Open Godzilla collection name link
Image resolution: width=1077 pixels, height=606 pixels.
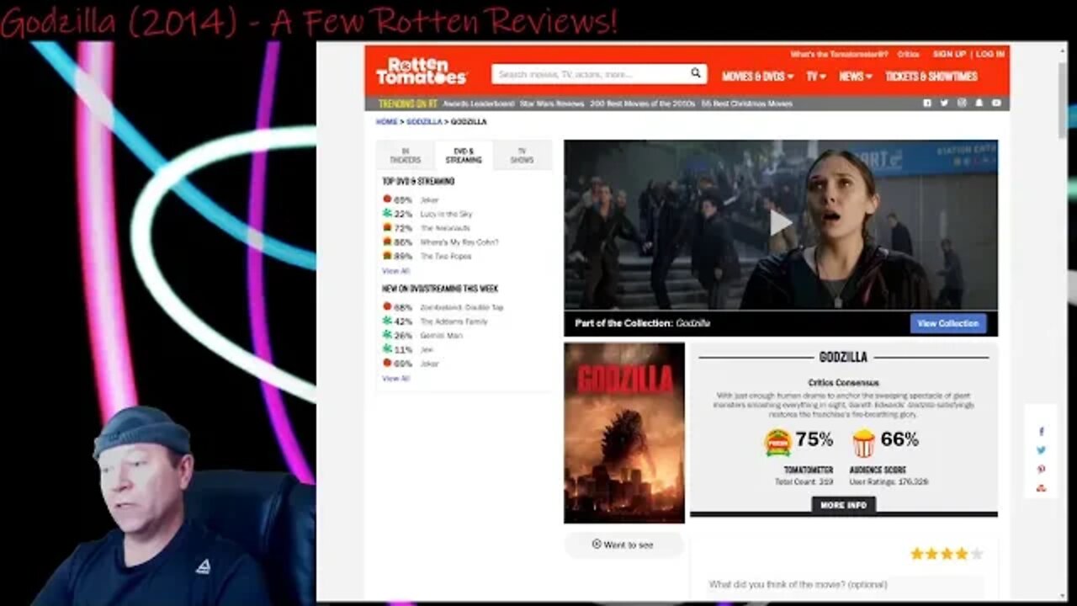(693, 323)
